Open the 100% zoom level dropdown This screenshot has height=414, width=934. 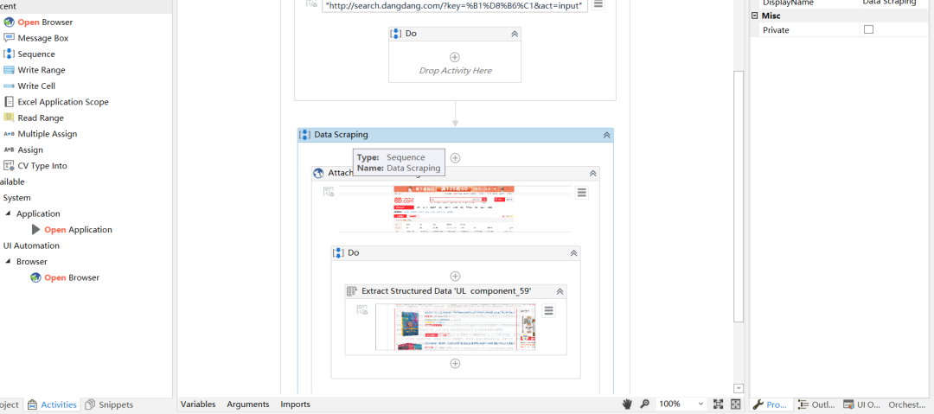(681, 404)
